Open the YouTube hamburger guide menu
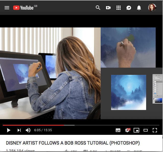This screenshot has width=163, height=152. pyautogui.click(x=7, y=8)
